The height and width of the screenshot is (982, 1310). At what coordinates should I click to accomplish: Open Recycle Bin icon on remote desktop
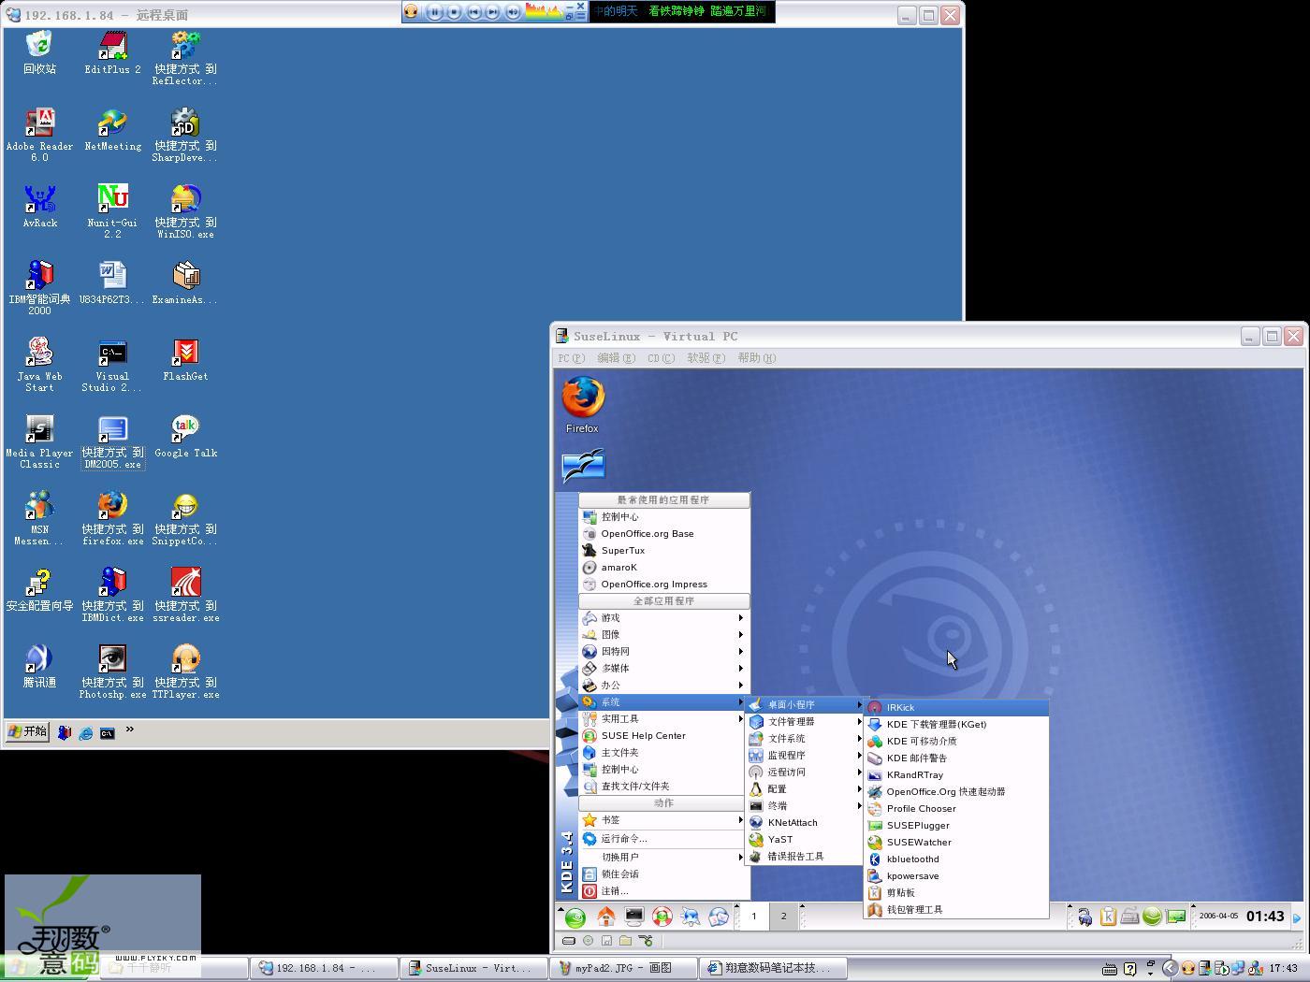coord(39,52)
